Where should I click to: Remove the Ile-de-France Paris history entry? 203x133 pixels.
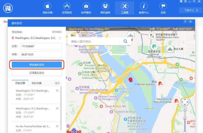[x=57, y=126]
